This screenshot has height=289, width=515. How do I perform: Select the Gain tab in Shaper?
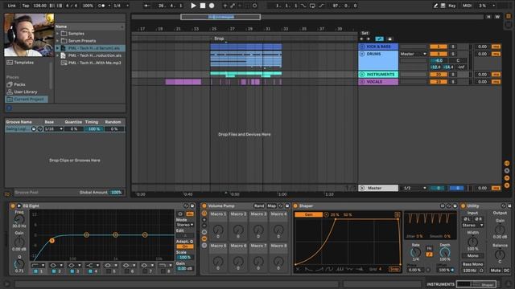(308, 214)
